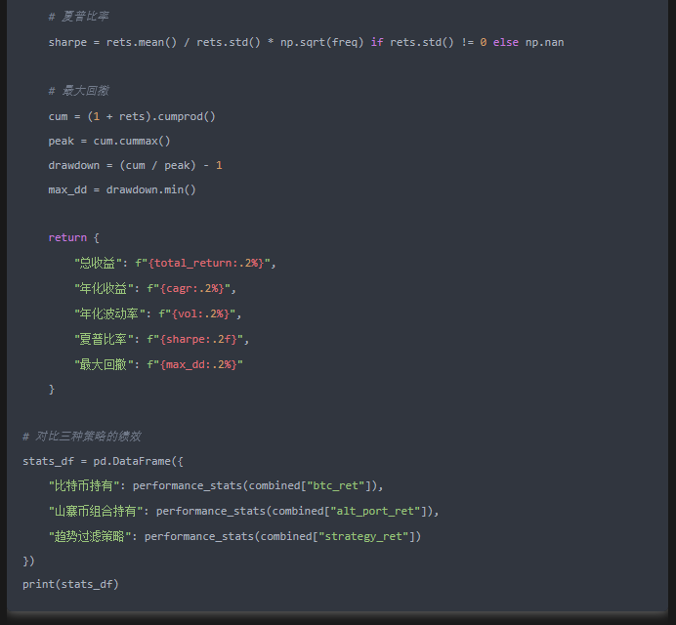This screenshot has height=625, width=676.
Task: Click the comment '# 最大回撤'
Action: pyautogui.click(x=78, y=91)
